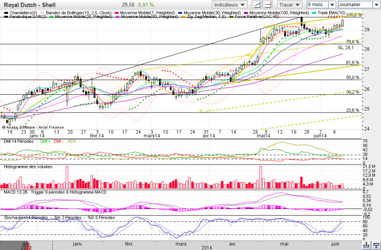
Task: Click inside the Journalier field
Action: coord(355,5)
